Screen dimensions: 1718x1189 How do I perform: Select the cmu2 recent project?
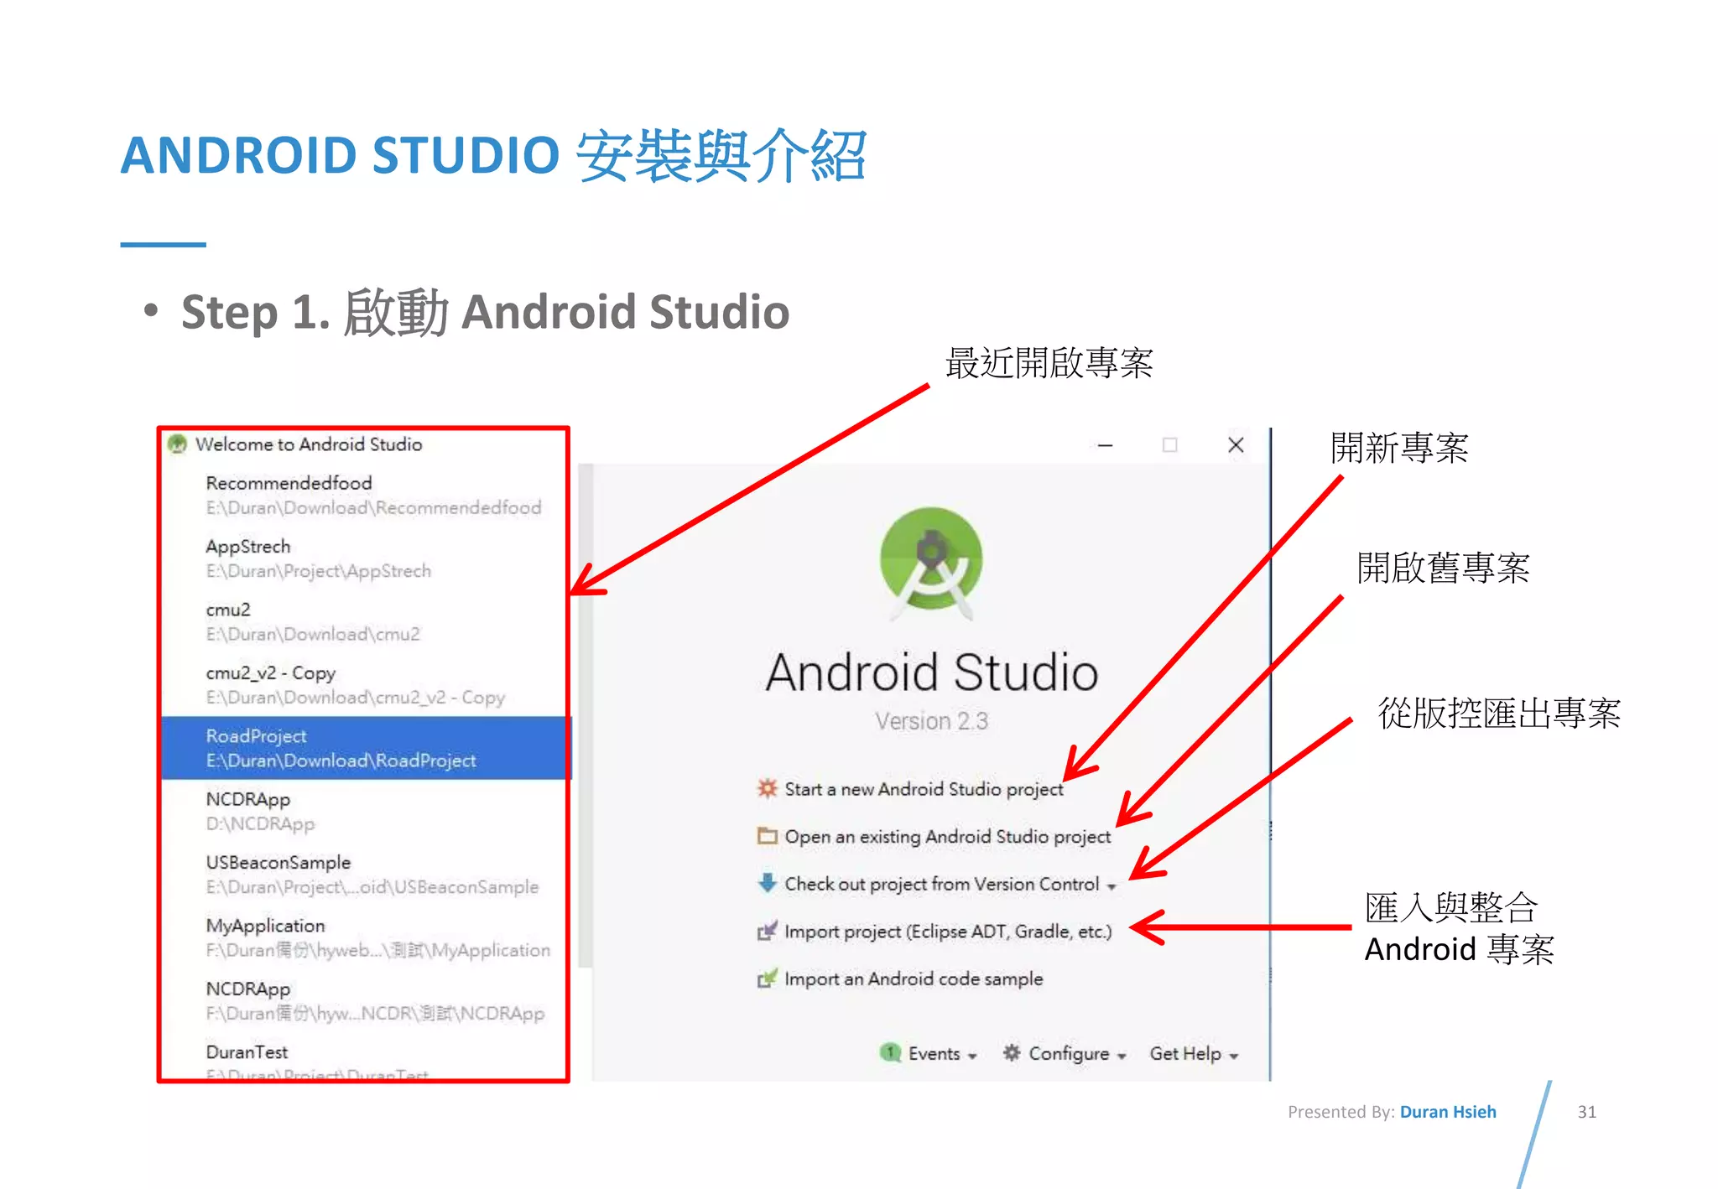[x=365, y=621]
